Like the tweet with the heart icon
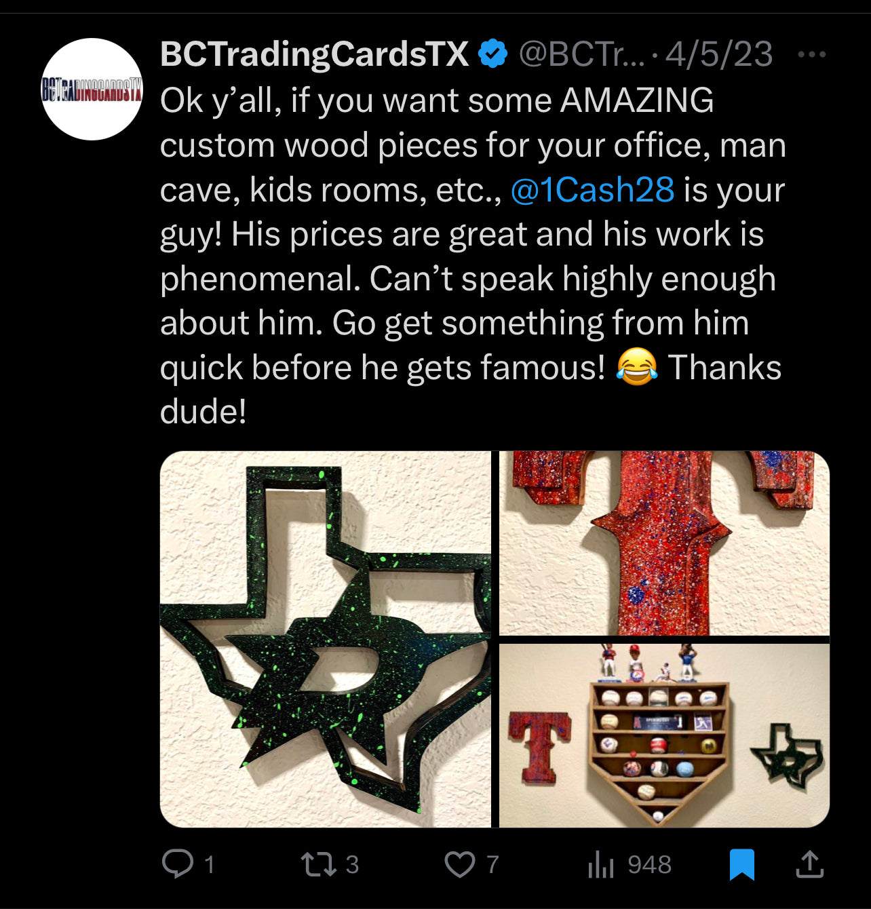Viewport: 871px width, 909px height. tap(460, 864)
